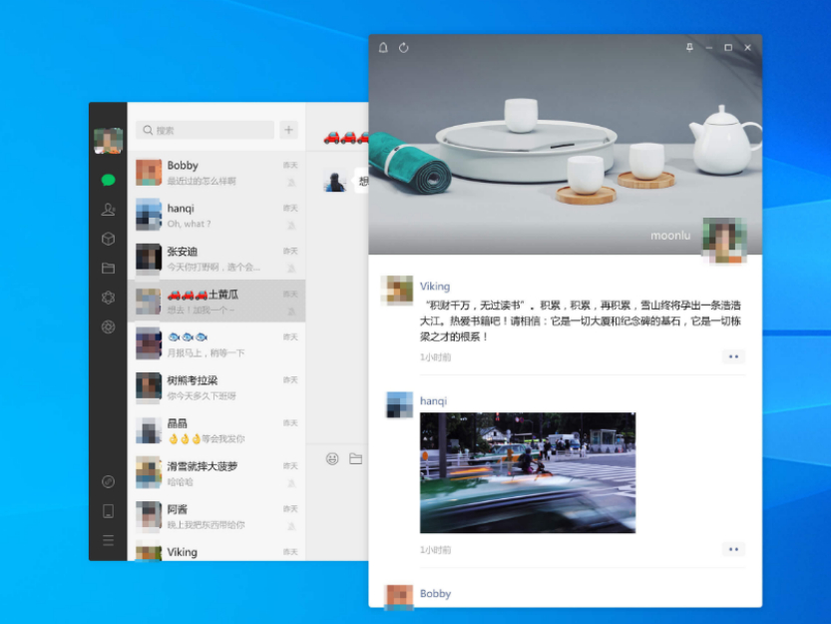Close the Moments window
The width and height of the screenshot is (831, 624).
click(748, 48)
